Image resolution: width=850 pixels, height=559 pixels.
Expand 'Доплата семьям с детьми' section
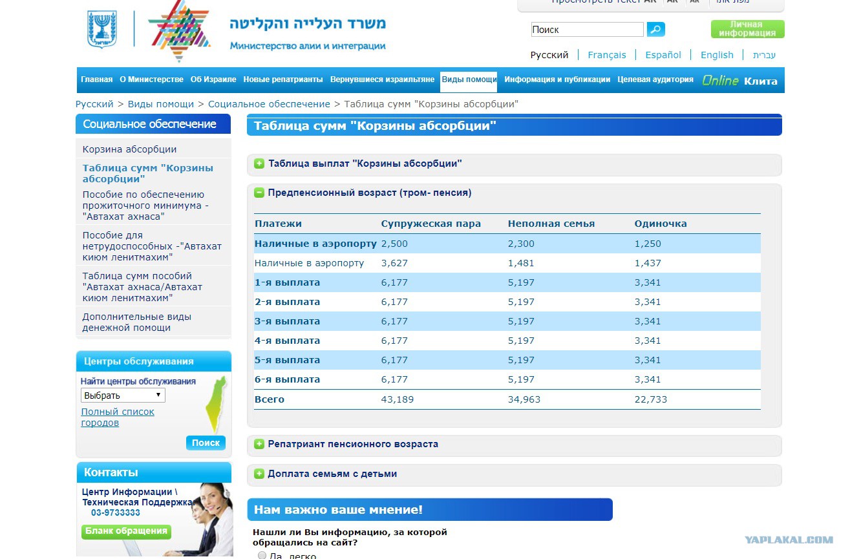tap(259, 474)
